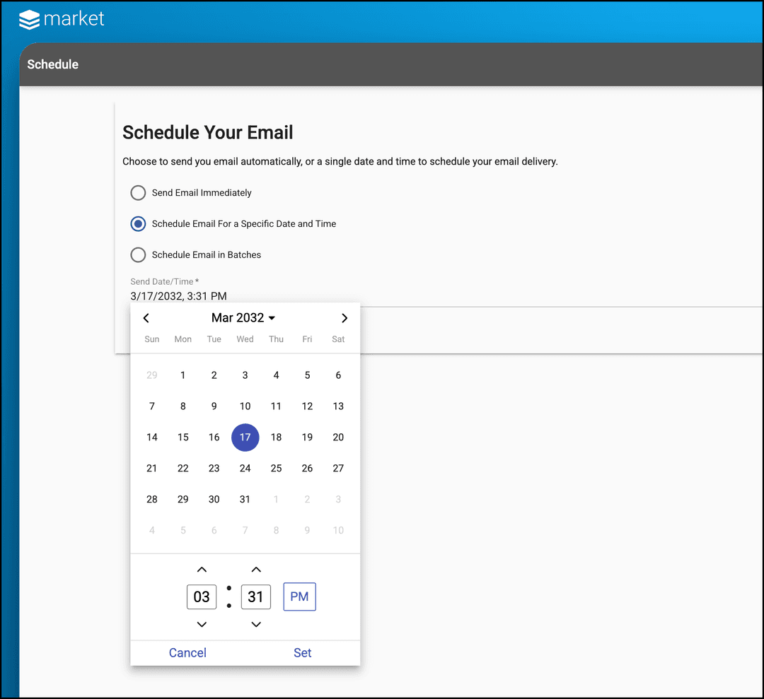Increase the hour with up arrow

tap(202, 570)
